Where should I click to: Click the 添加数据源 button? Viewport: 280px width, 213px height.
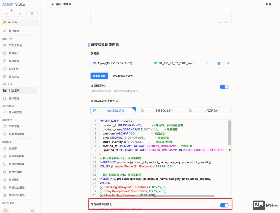click(99, 76)
